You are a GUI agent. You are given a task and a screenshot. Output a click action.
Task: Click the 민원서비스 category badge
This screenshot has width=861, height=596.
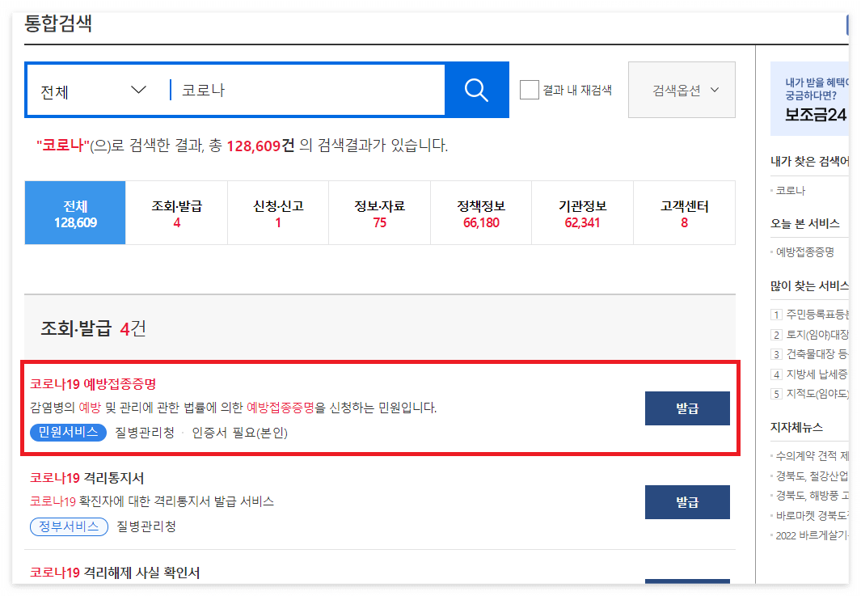(67, 431)
